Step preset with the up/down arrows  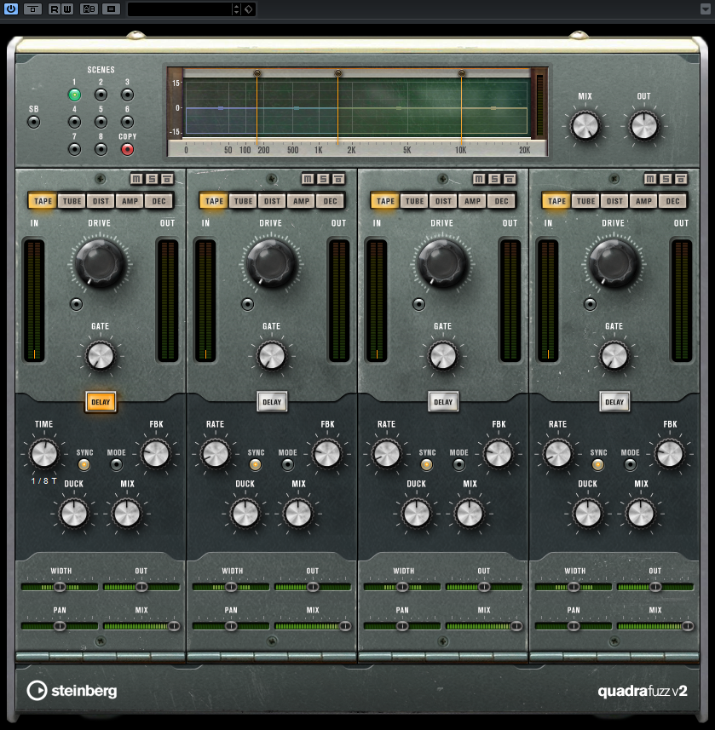pos(237,9)
